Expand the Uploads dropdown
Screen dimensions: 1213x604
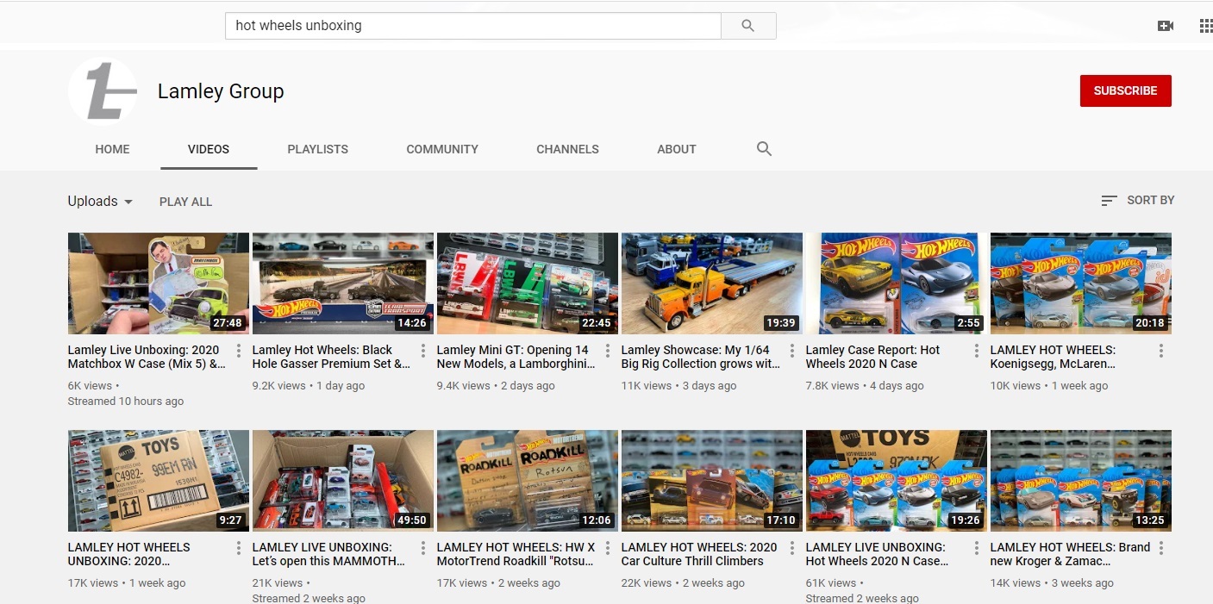coord(101,202)
